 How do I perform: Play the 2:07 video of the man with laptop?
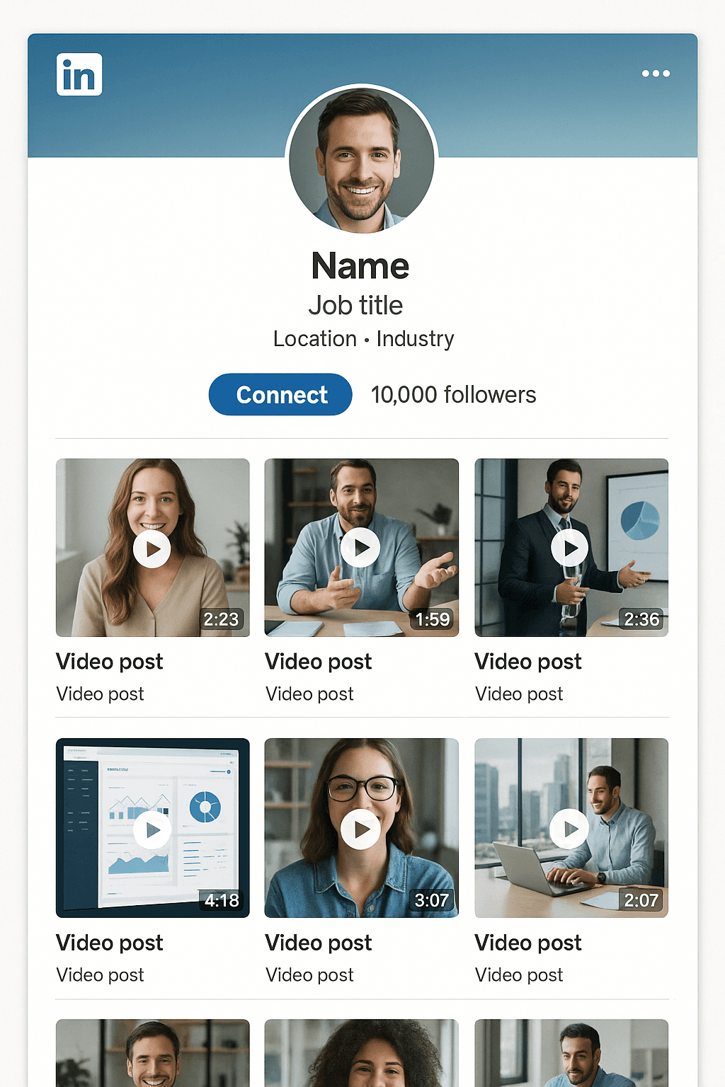click(x=571, y=829)
